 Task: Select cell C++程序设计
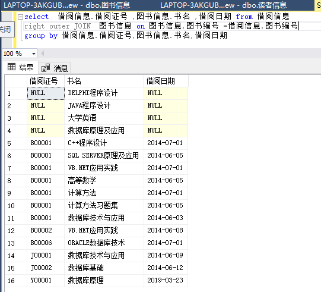[104, 143]
